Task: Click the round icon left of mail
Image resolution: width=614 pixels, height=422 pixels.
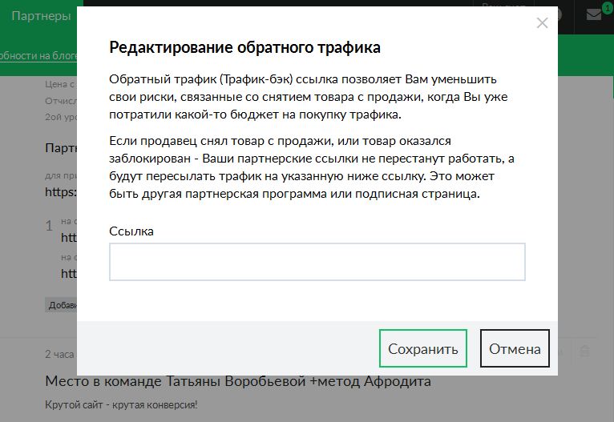Action: tap(558, 15)
